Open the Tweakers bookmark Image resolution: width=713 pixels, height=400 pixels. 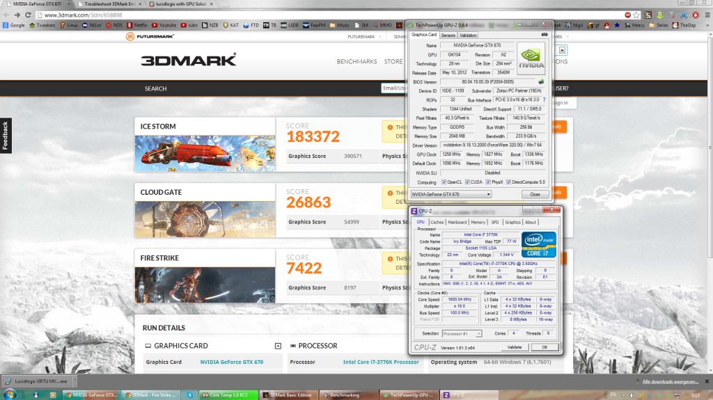pos(42,26)
